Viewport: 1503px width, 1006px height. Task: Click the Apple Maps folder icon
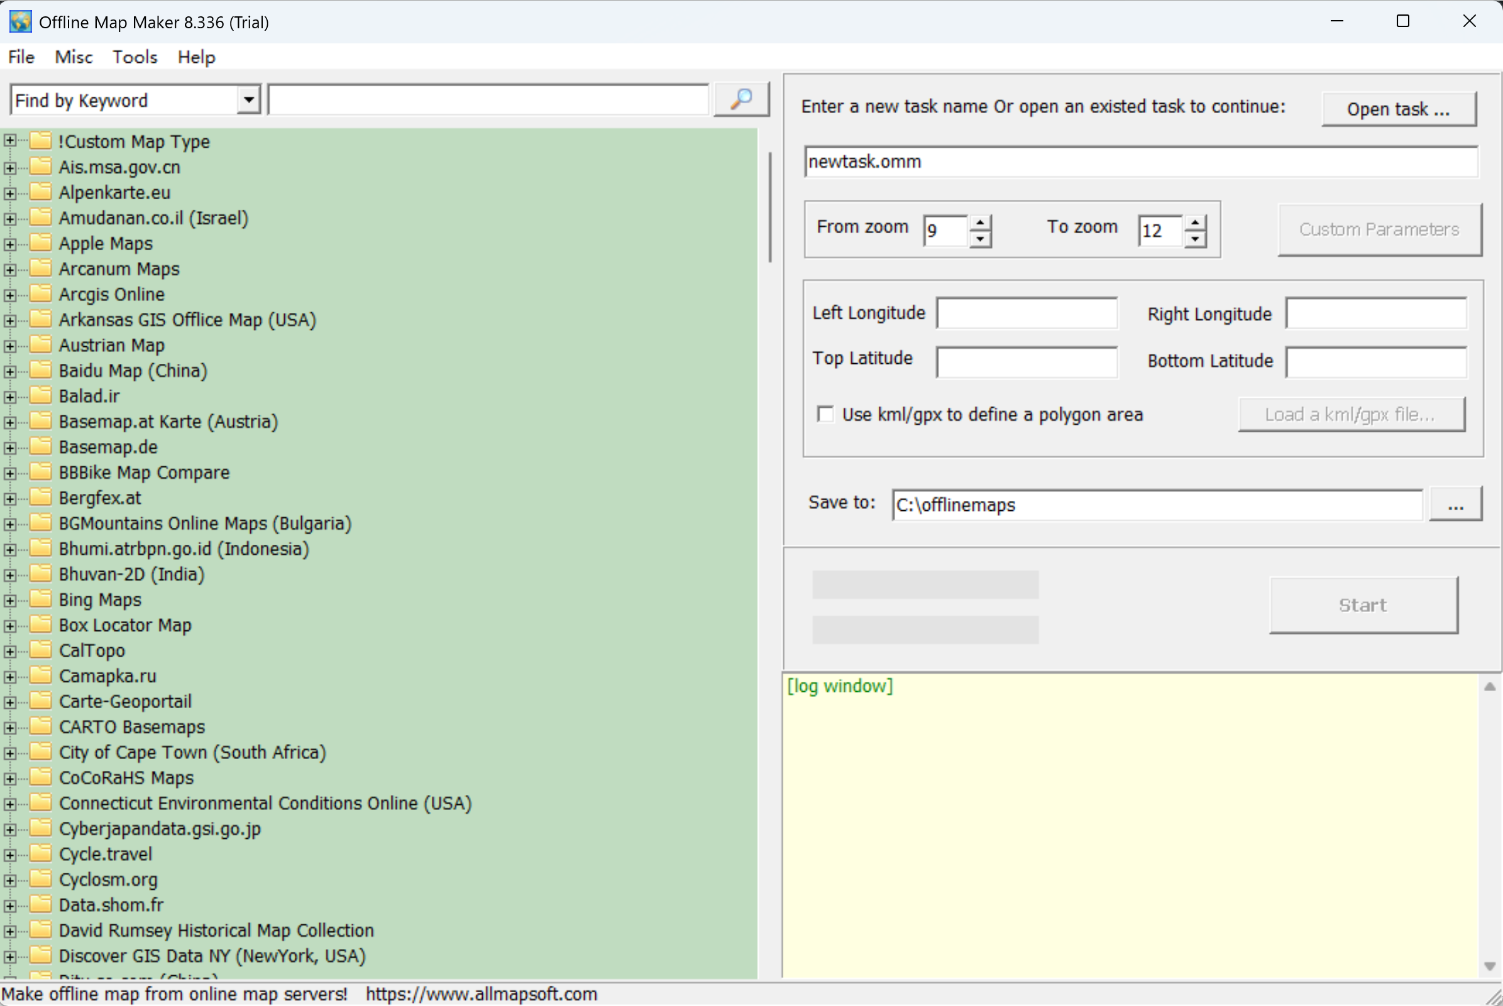pos(40,243)
